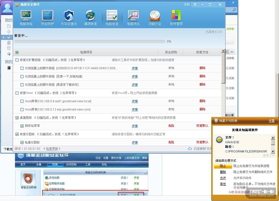Viewport: 279px width, 201px height.
Task: Click the lock icon in left sidebar
Action: [9, 43]
